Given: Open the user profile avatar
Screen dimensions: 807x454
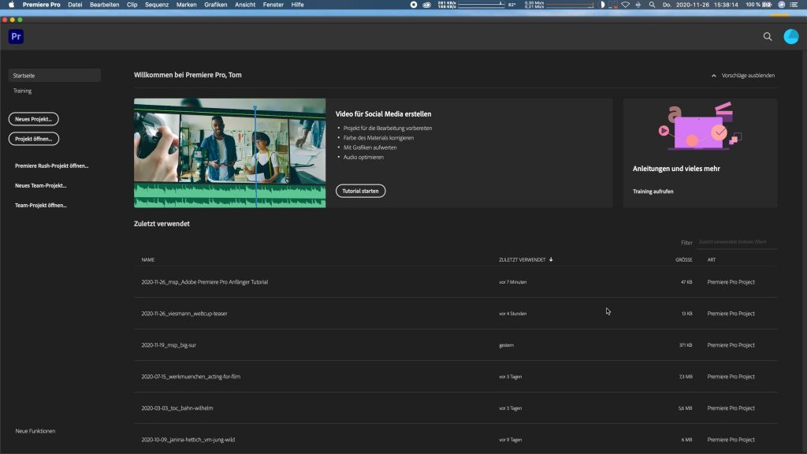Looking at the screenshot, I should click(x=790, y=36).
